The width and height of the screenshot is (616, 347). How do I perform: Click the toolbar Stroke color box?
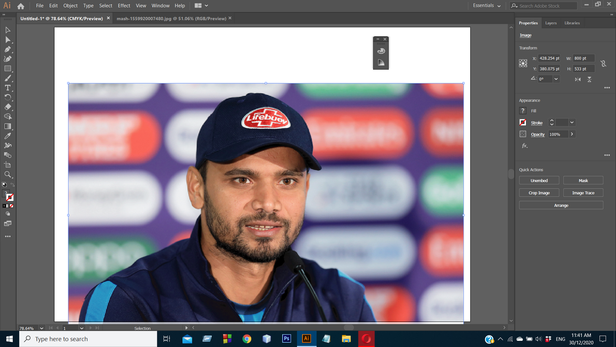coord(10,197)
